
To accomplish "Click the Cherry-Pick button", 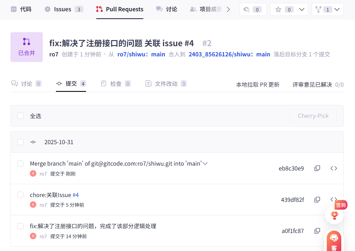I will 313,116.
